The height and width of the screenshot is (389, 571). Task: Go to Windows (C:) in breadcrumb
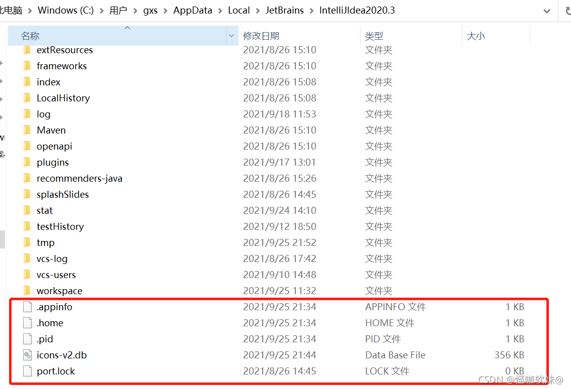(66, 10)
